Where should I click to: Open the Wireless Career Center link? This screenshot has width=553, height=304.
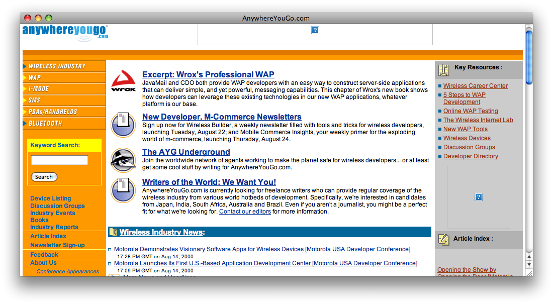pos(476,86)
